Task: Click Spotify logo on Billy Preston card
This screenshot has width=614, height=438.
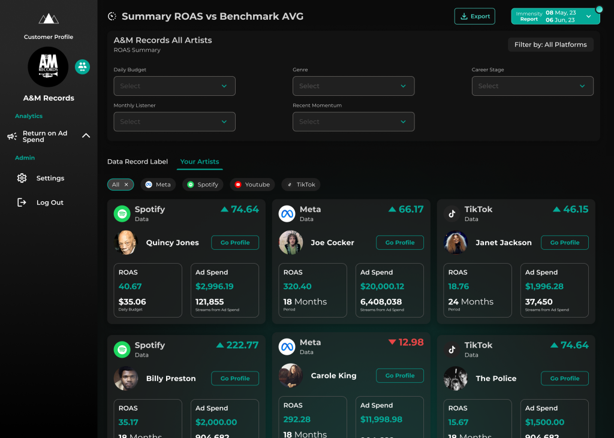Action: [x=122, y=349]
